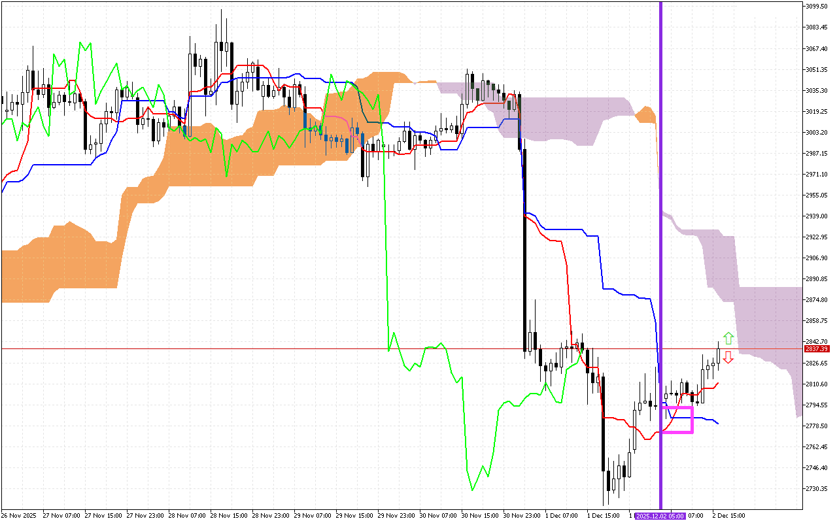Click the 2842.70 price axis label

click(x=817, y=340)
